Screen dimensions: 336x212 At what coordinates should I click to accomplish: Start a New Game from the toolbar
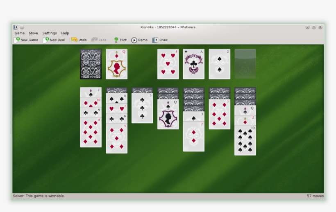(x=26, y=40)
